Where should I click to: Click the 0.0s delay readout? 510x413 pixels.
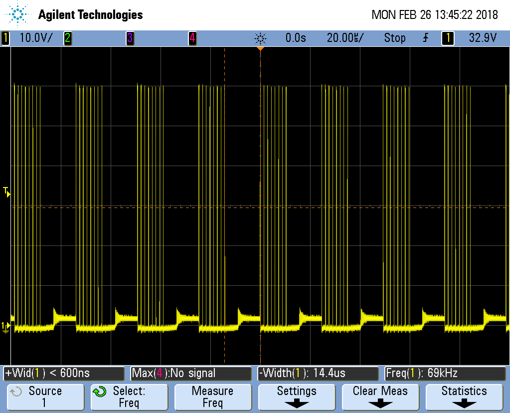pyautogui.click(x=296, y=38)
